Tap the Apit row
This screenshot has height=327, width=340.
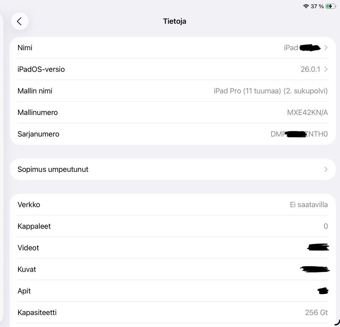(x=172, y=291)
